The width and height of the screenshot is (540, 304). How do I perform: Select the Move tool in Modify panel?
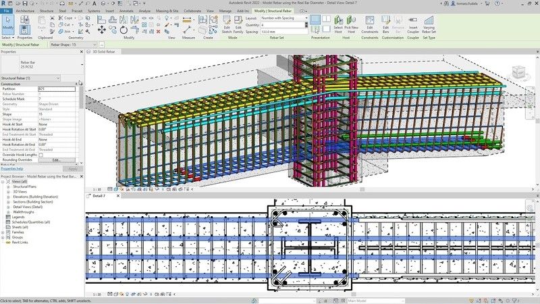(x=102, y=30)
